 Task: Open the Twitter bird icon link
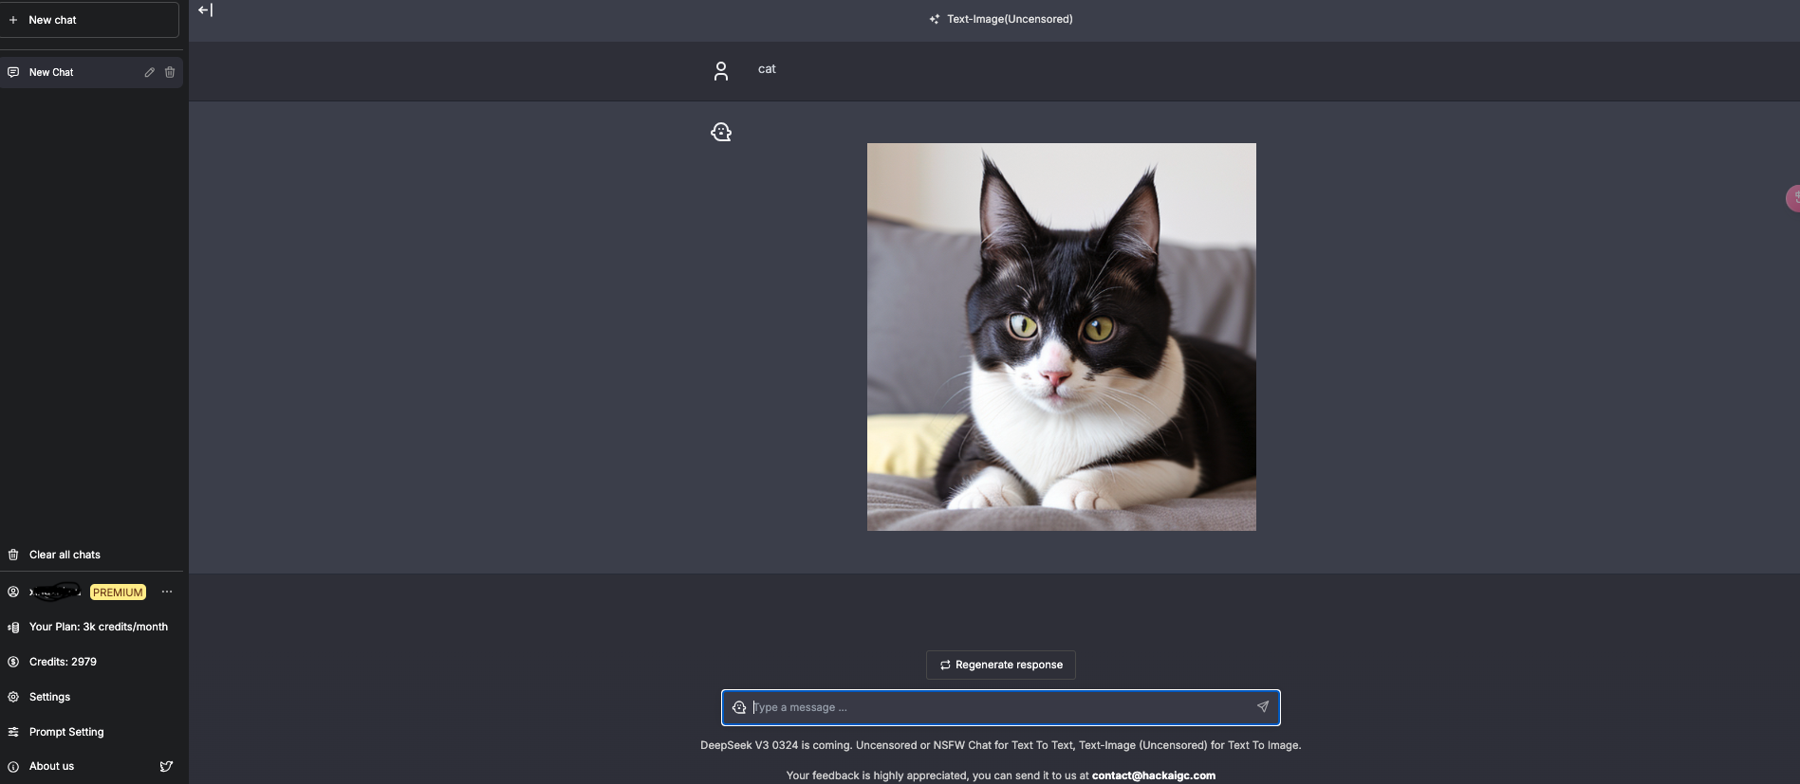pyautogui.click(x=166, y=766)
